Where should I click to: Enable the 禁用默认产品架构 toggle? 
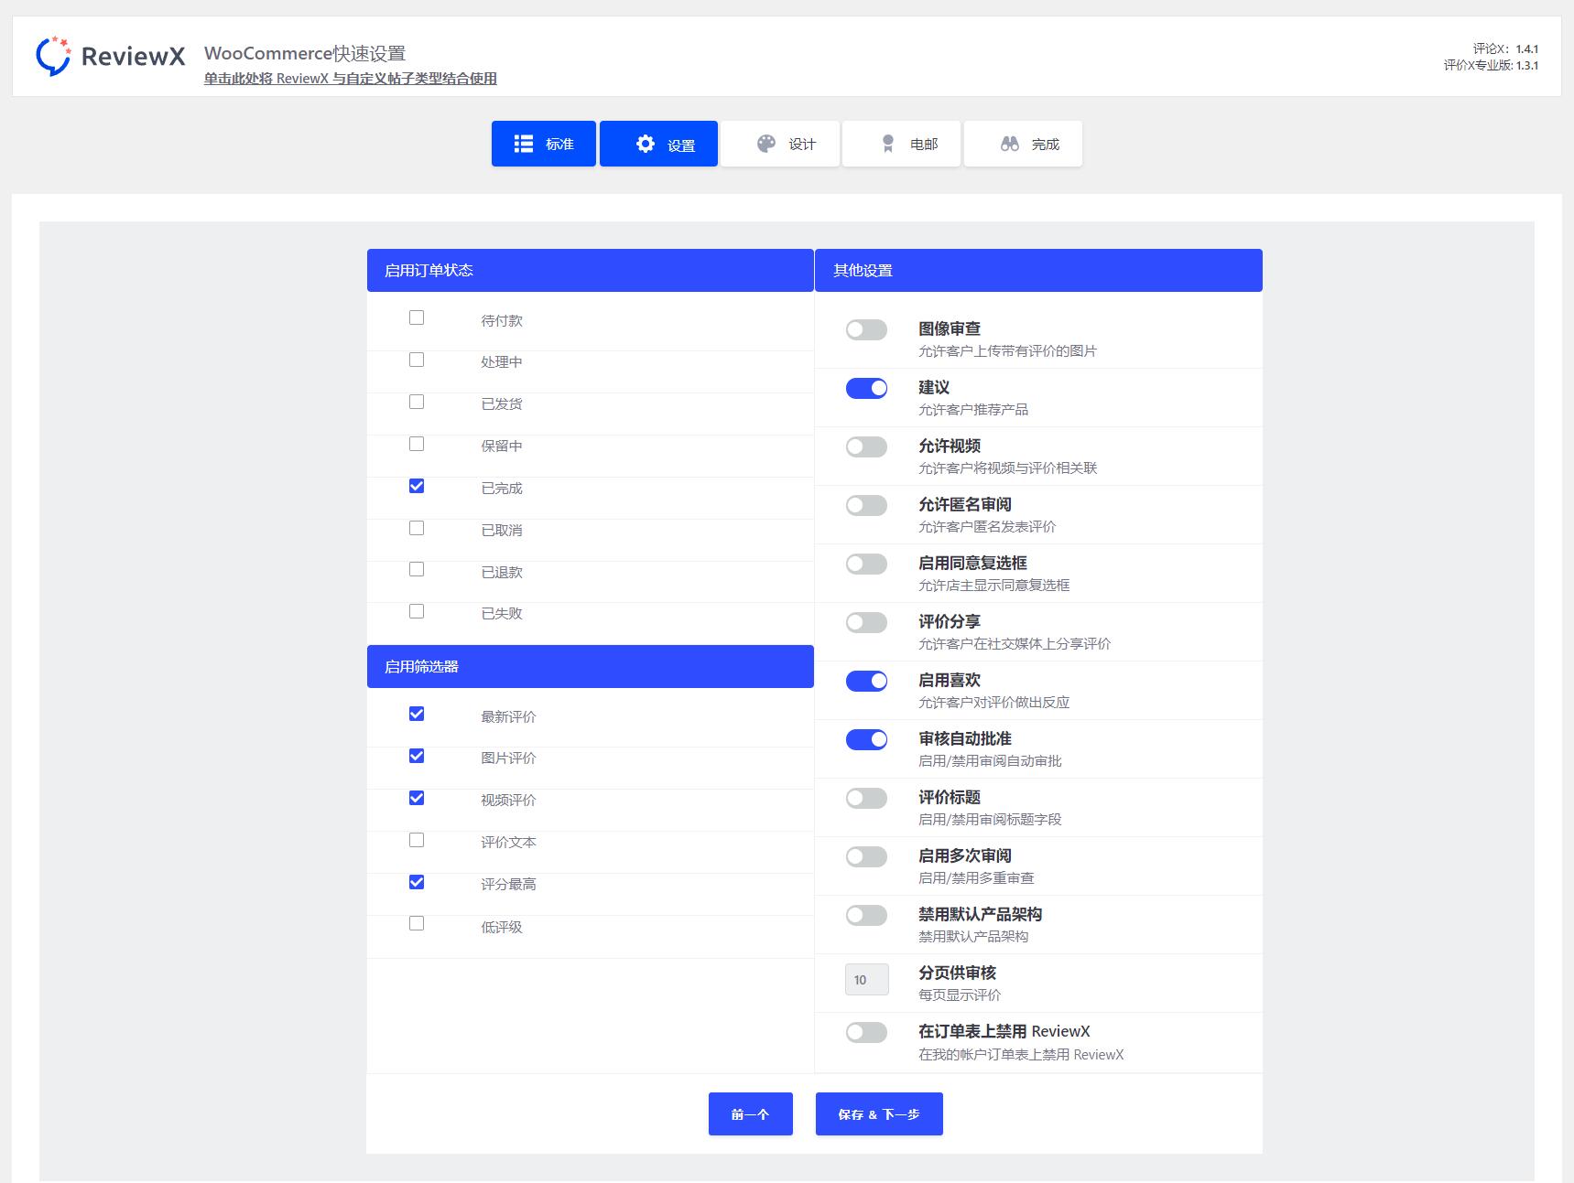(x=866, y=915)
